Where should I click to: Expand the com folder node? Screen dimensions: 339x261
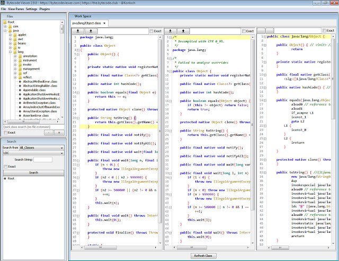[5, 27]
